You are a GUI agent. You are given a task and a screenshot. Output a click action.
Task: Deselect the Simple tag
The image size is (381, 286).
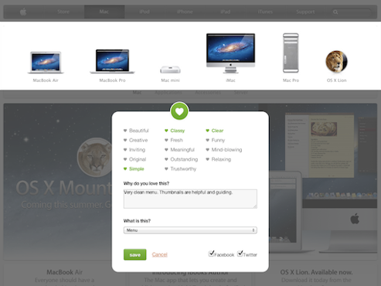pyautogui.click(x=134, y=169)
